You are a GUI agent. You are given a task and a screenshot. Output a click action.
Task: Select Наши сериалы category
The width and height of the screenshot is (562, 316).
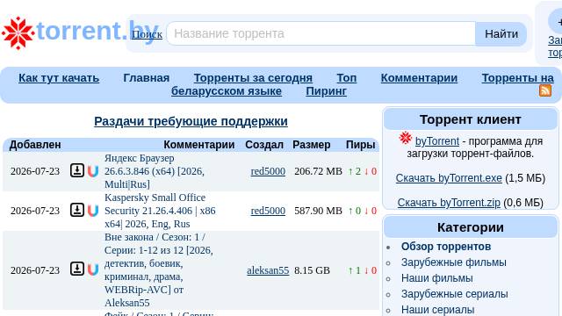[x=437, y=310]
